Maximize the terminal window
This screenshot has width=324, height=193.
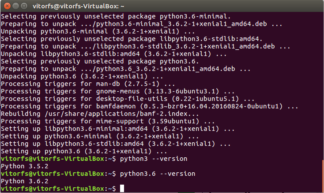pyautogui.click(x=24, y=6)
